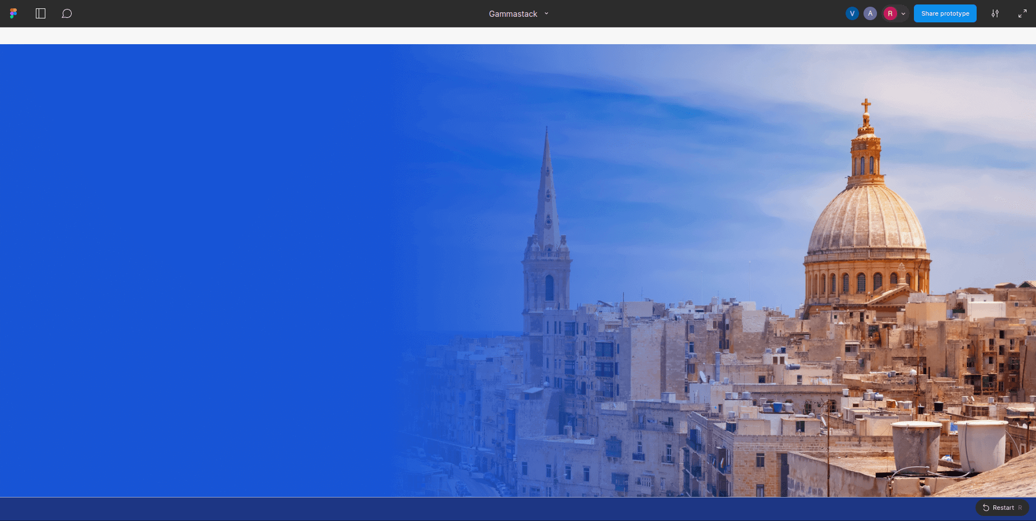Image resolution: width=1036 pixels, height=521 pixels.
Task: Open prototype options sliders icon
Action: 995,13
